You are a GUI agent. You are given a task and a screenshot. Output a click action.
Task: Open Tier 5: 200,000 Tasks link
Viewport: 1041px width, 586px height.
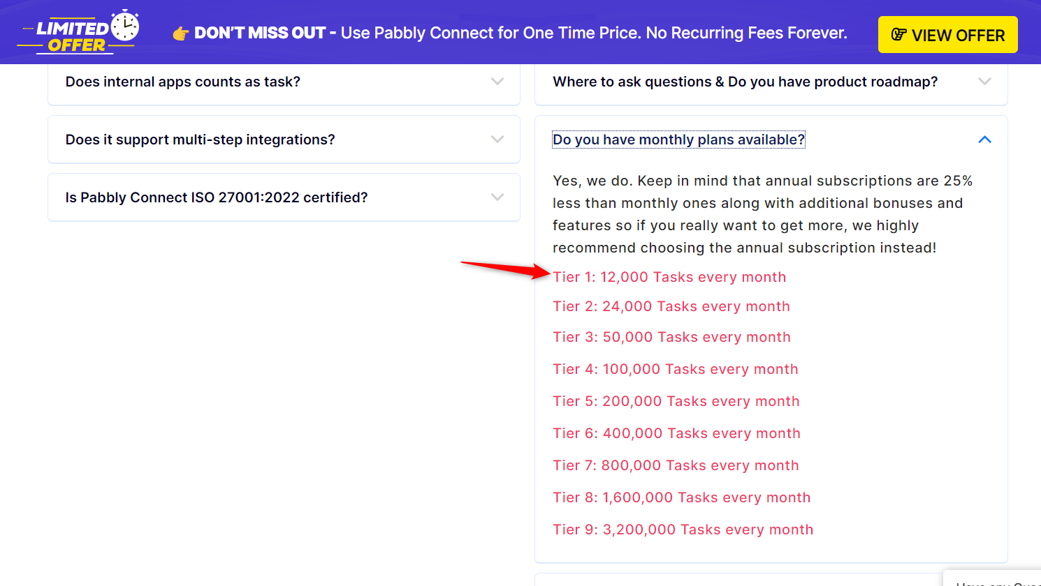pos(676,401)
